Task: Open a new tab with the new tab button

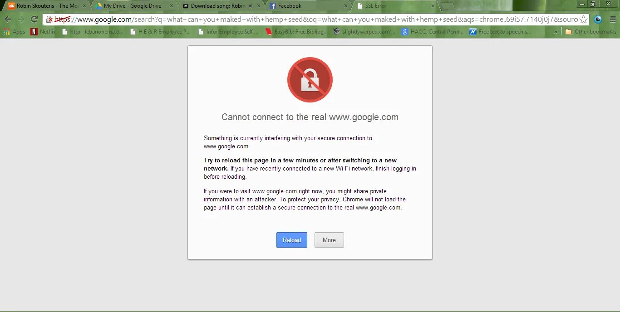Action: tap(448, 6)
